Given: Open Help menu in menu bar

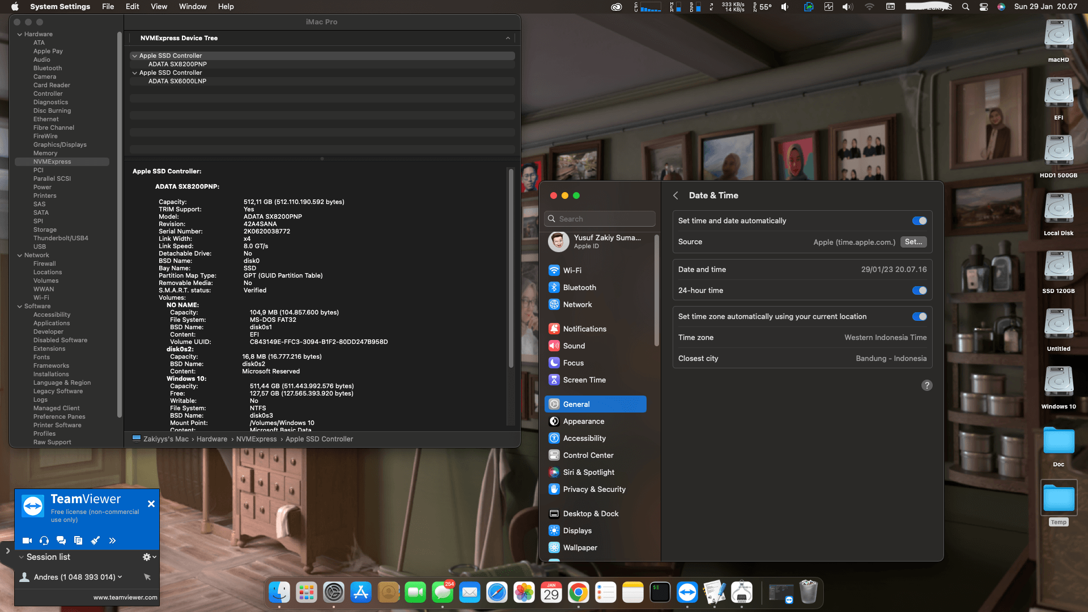Looking at the screenshot, I should click(226, 7).
